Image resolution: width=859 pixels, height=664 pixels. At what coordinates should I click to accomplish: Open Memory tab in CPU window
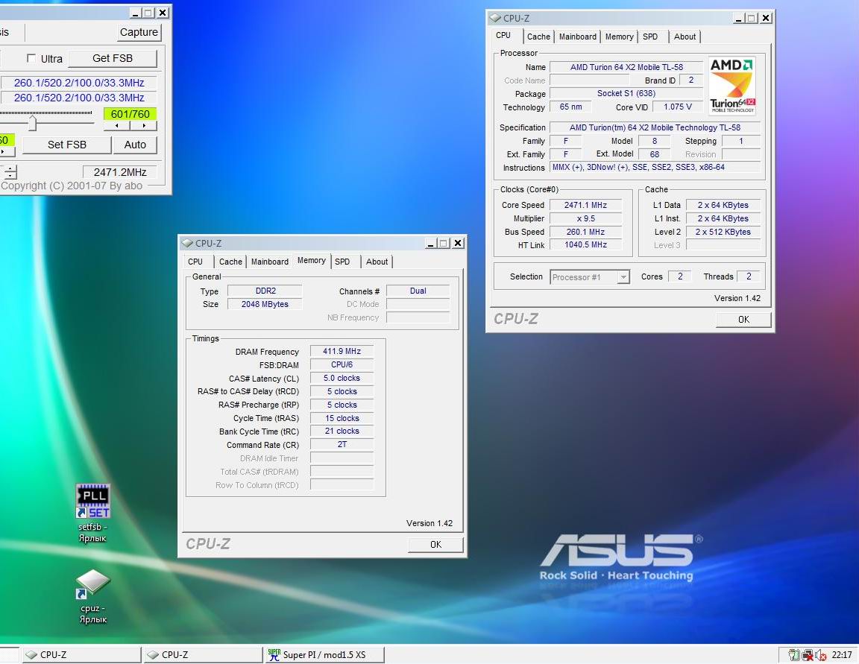click(x=619, y=37)
